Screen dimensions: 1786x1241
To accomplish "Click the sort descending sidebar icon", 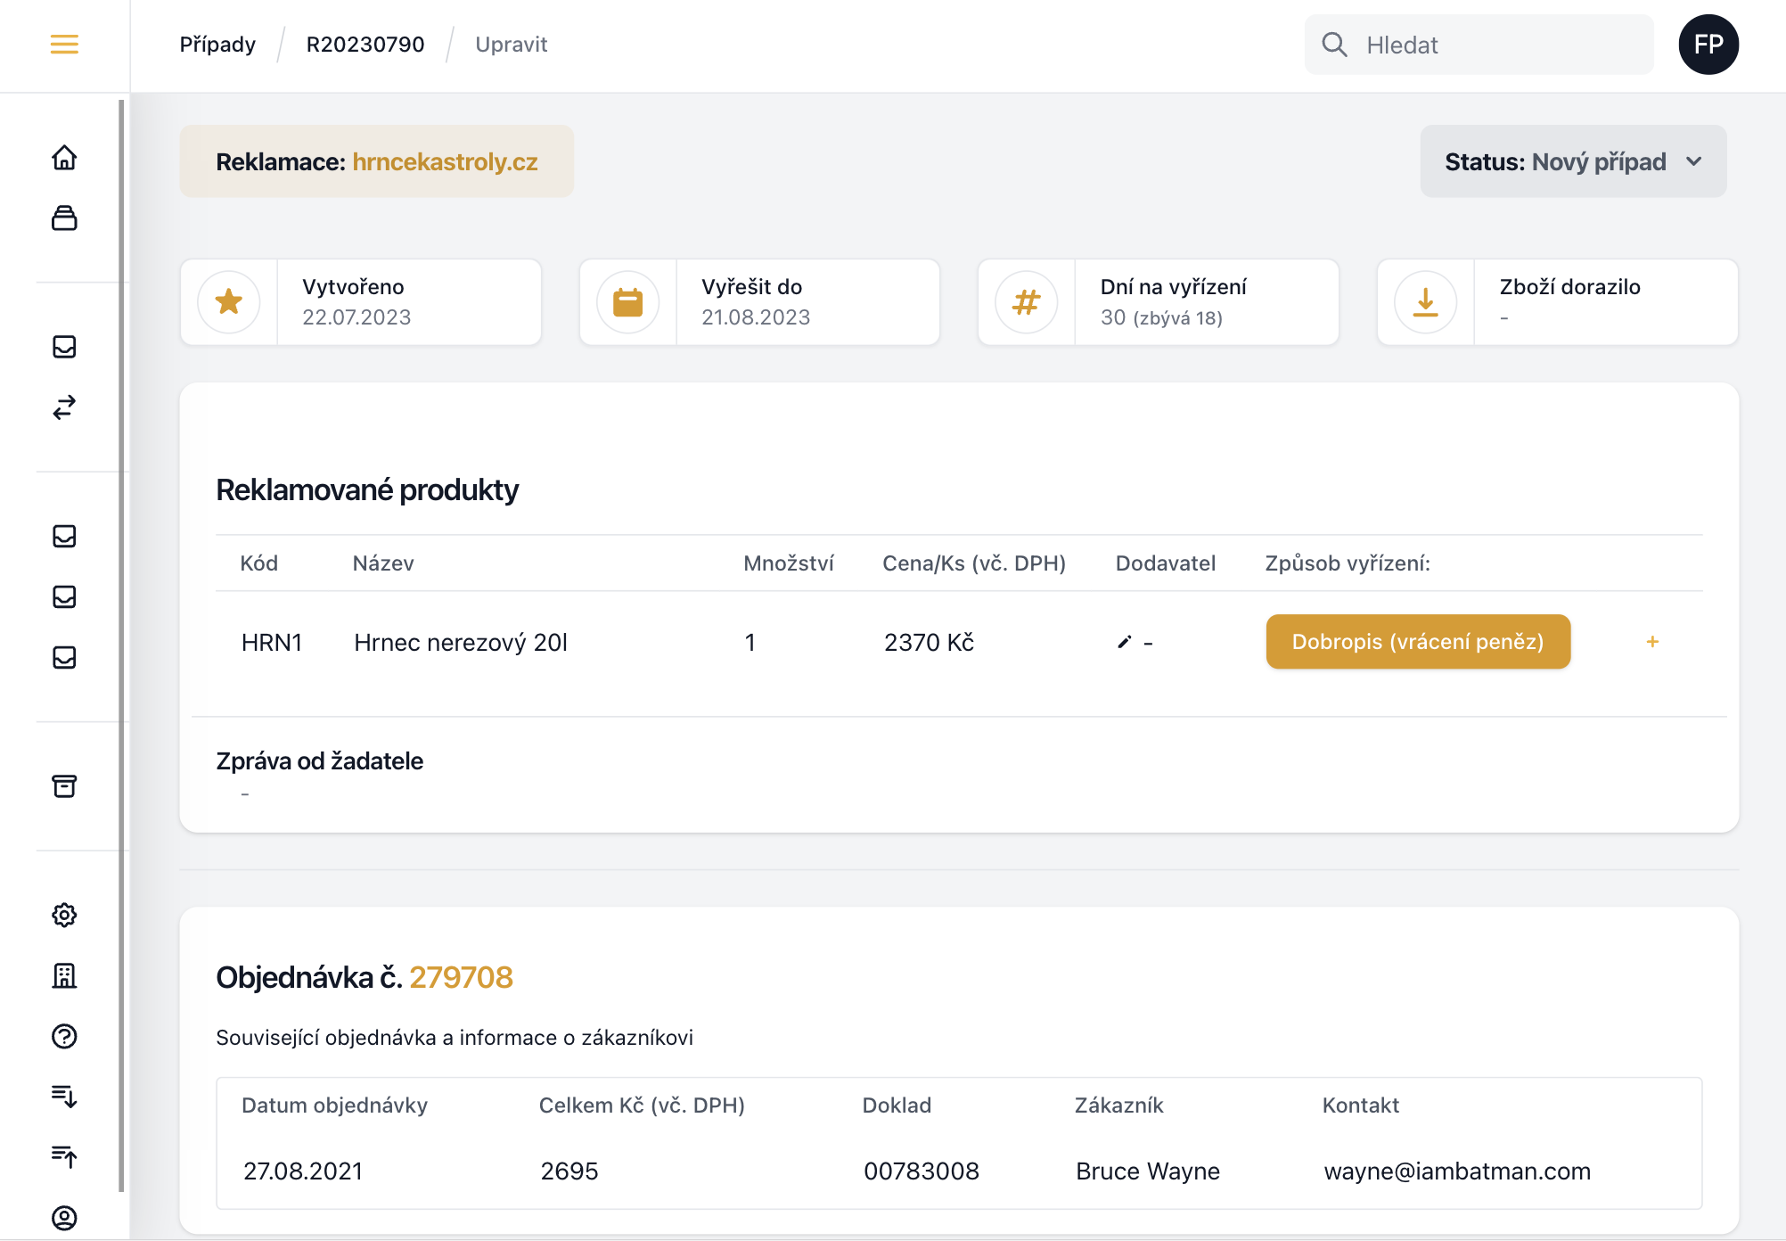I will [x=64, y=1096].
